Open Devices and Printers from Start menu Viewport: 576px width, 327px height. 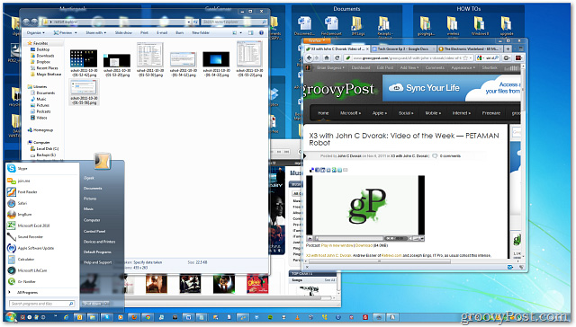[x=99, y=242]
